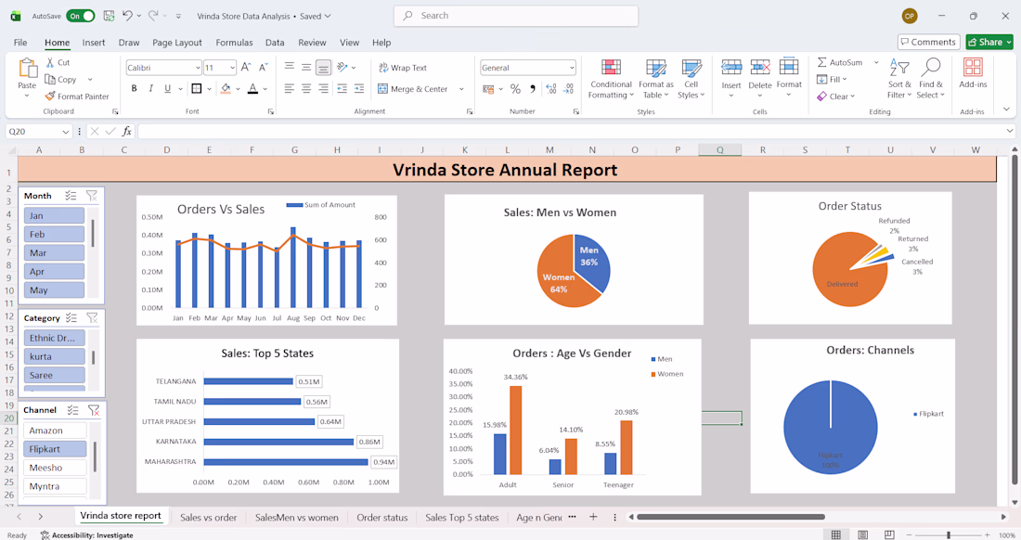Clear filter on the Channel slicer
This screenshot has height=540, width=1021.
93,410
